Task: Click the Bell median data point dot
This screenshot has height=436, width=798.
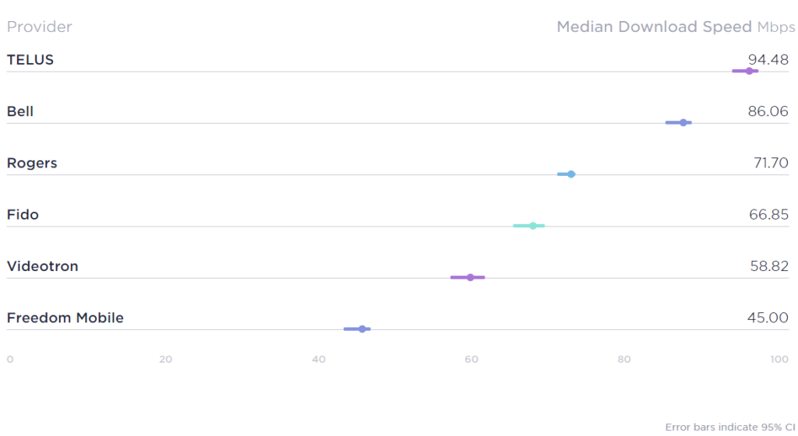Action: pyautogui.click(x=683, y=122)
